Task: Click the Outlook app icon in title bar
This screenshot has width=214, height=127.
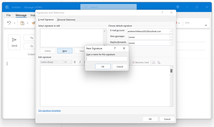Action: click(7, 7)
